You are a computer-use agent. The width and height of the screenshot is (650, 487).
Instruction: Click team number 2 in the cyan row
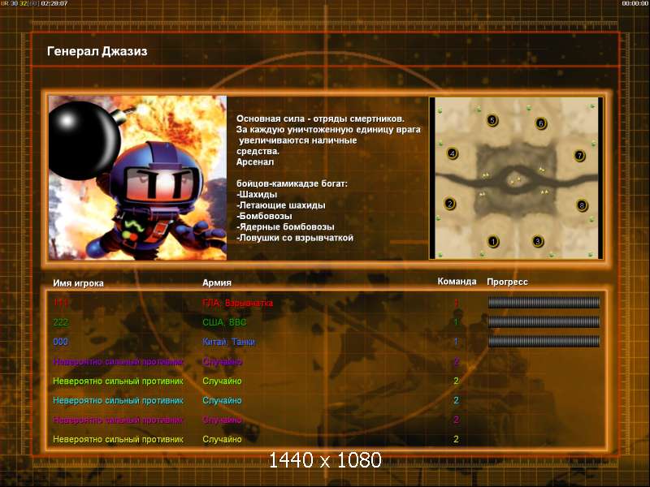(456, 400)
